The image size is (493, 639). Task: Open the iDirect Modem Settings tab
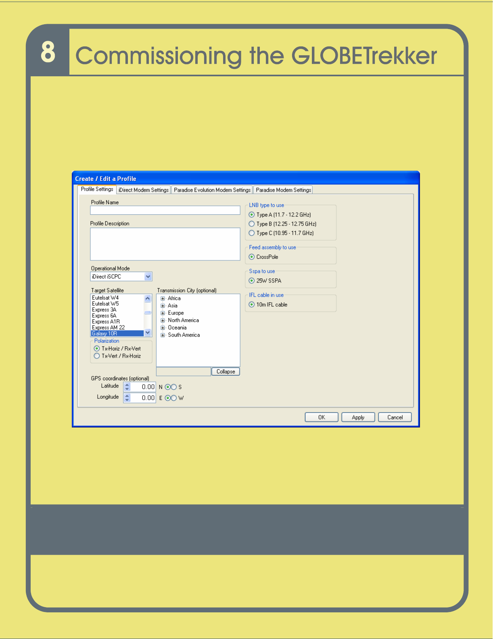(144, 190)
